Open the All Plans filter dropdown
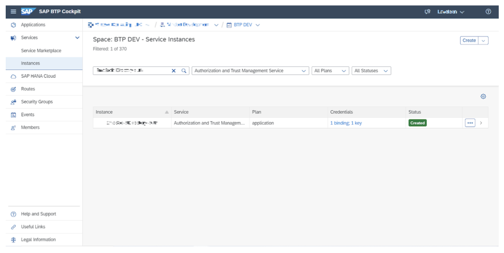This screenshot has height=253, width=504. [330, 71]
